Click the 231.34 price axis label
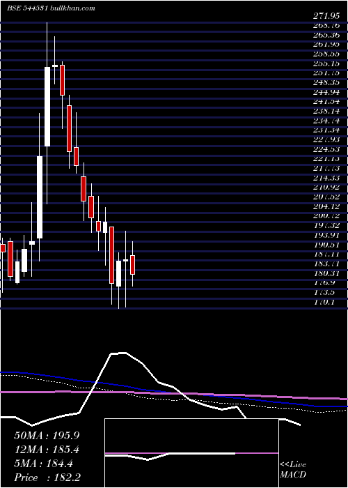Image resolution: width=348 pixels, height=488 pixels. click(326, 130)
